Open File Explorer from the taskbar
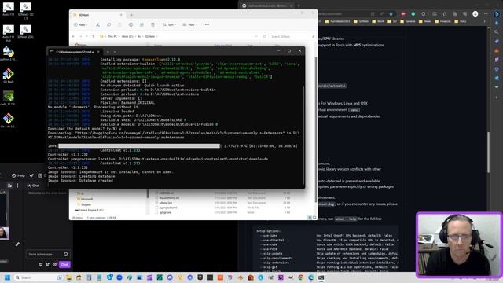Screen dimensions: 503x283 (x=69, y=277)
